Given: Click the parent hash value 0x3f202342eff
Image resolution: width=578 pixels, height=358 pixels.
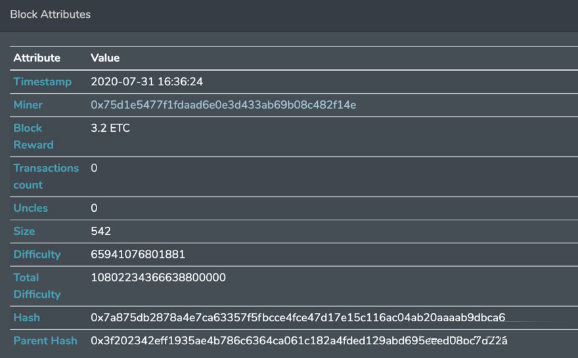Looking at the screenshot, I should click(x=299, y=341).
